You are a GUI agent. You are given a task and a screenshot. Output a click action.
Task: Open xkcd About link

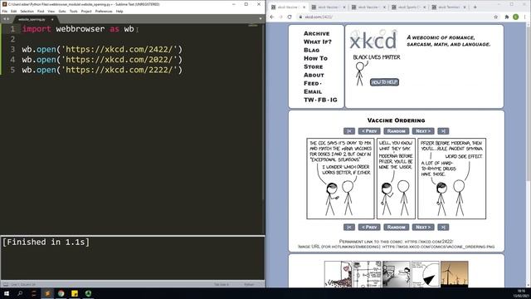314,75
